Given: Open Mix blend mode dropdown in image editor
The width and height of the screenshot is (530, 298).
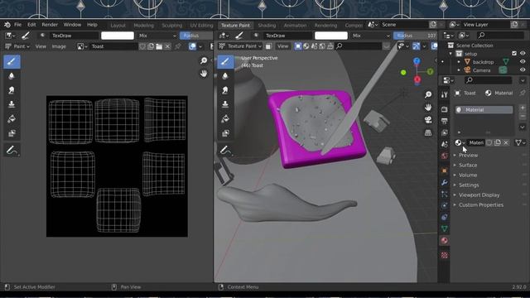Looking at the screenshot, I should [x=157, y=36].
